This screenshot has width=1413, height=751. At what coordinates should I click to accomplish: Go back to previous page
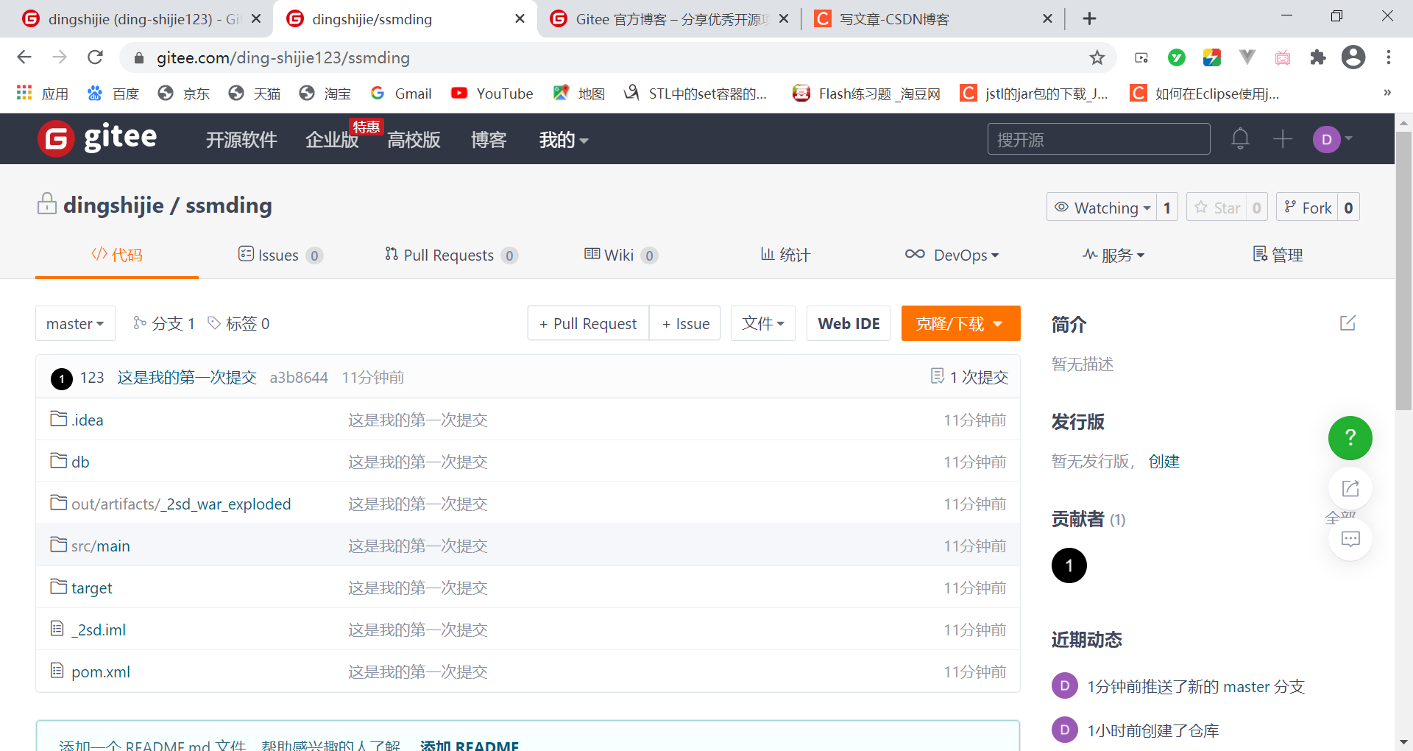tap(24, 57)
